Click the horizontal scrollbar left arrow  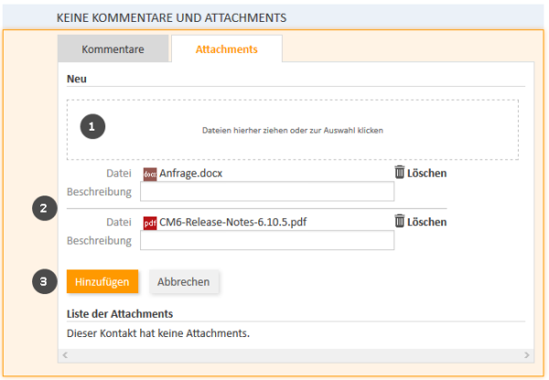pyautogui.click(x=65, y=355)
